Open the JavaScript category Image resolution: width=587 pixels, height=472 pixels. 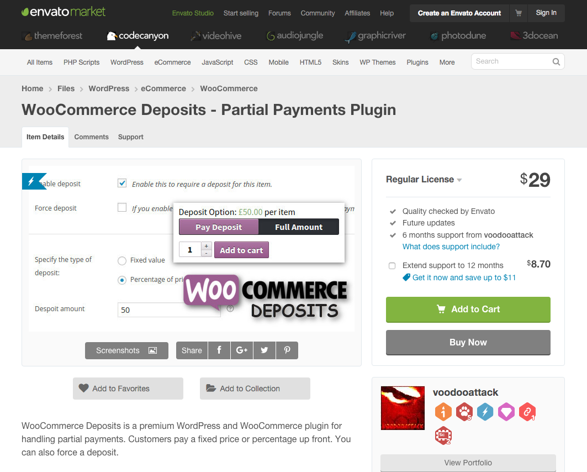point(218,62)
